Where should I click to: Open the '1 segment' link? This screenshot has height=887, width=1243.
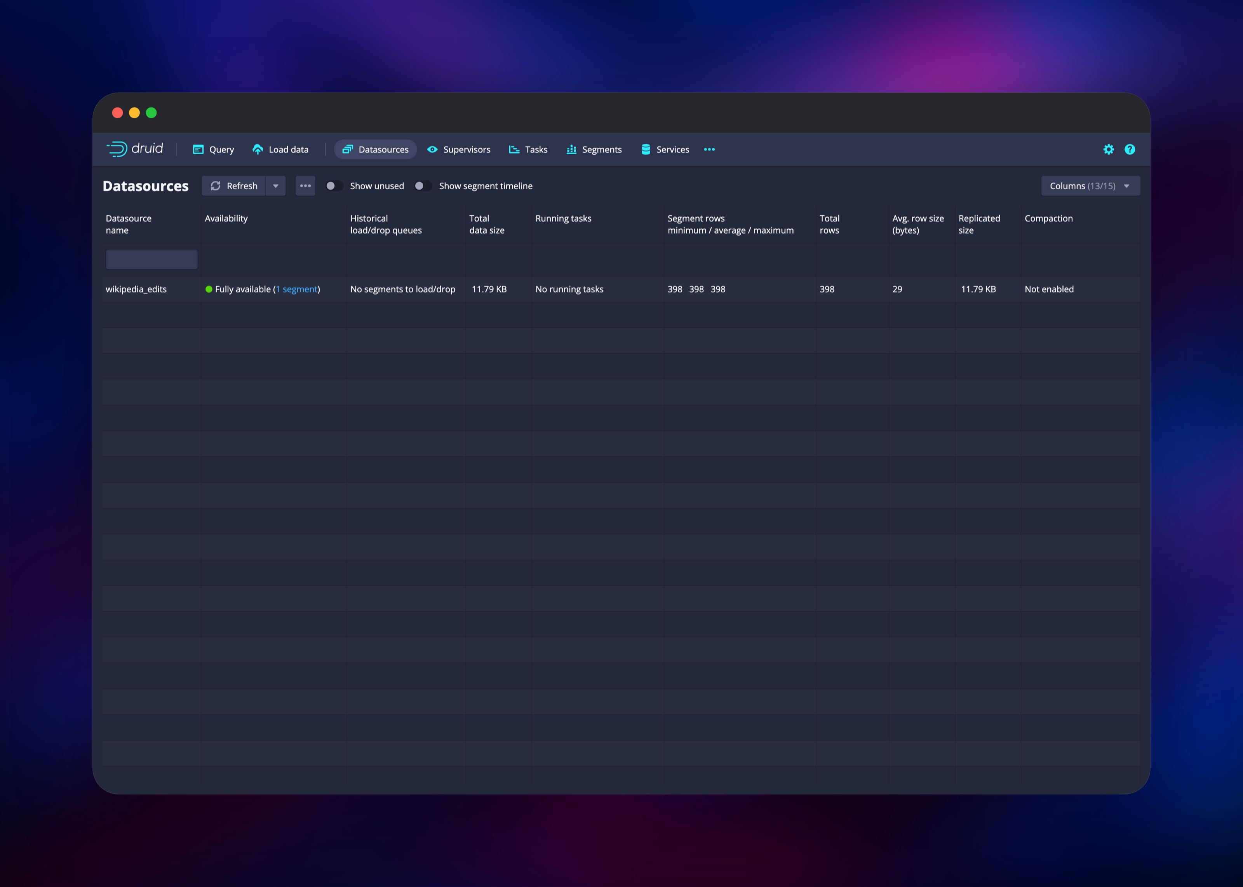point(297,290)
